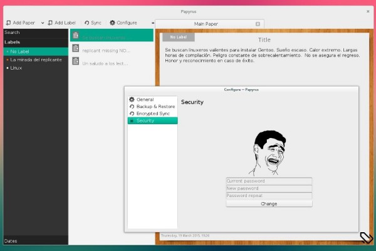Click the Current password field
Viewport: 376px width, 251px height.
(269, 181)
